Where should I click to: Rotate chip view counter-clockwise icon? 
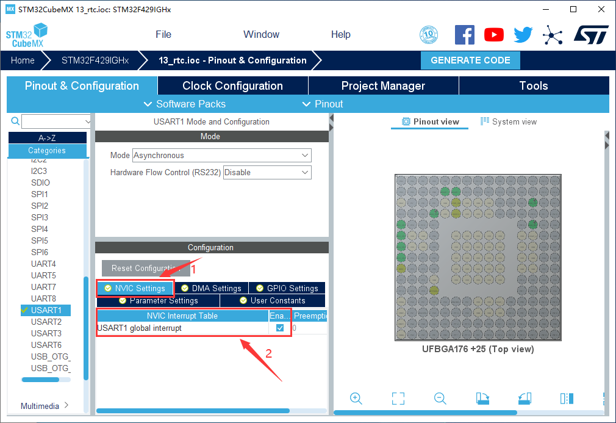click(525, 398)
